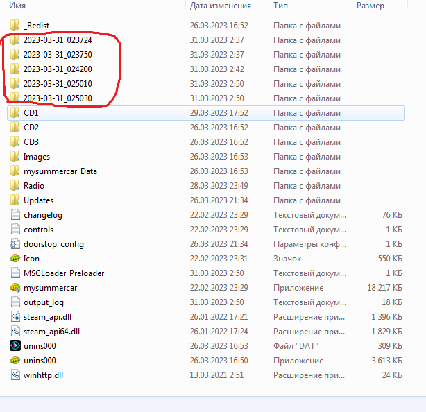Click the Images folder icon
Viewport: 426px width, 412px height.
(x=15, y=157)
